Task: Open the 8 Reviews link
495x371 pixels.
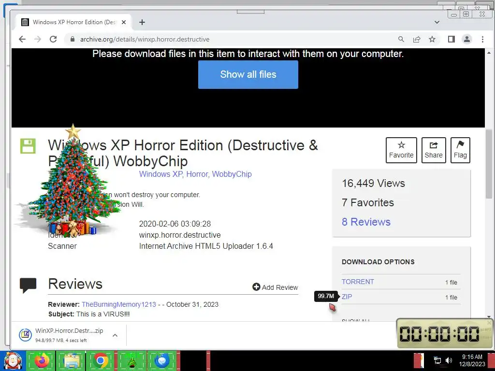Action: click(x=366, y=222)
